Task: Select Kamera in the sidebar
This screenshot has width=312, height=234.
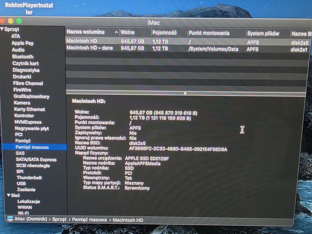Action: (x=22, y=103)
